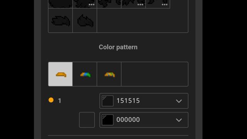Pick the third pattern with yellow stripe
The height and width of the screenshot is (139, 247).
click(x=109, y=74)
